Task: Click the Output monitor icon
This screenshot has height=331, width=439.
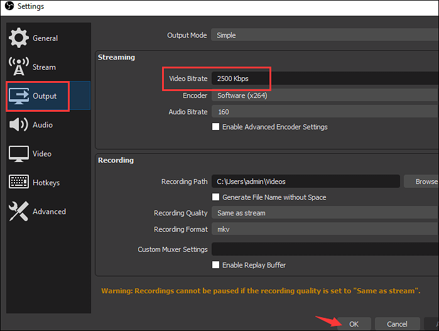Action: pos(18,96)
